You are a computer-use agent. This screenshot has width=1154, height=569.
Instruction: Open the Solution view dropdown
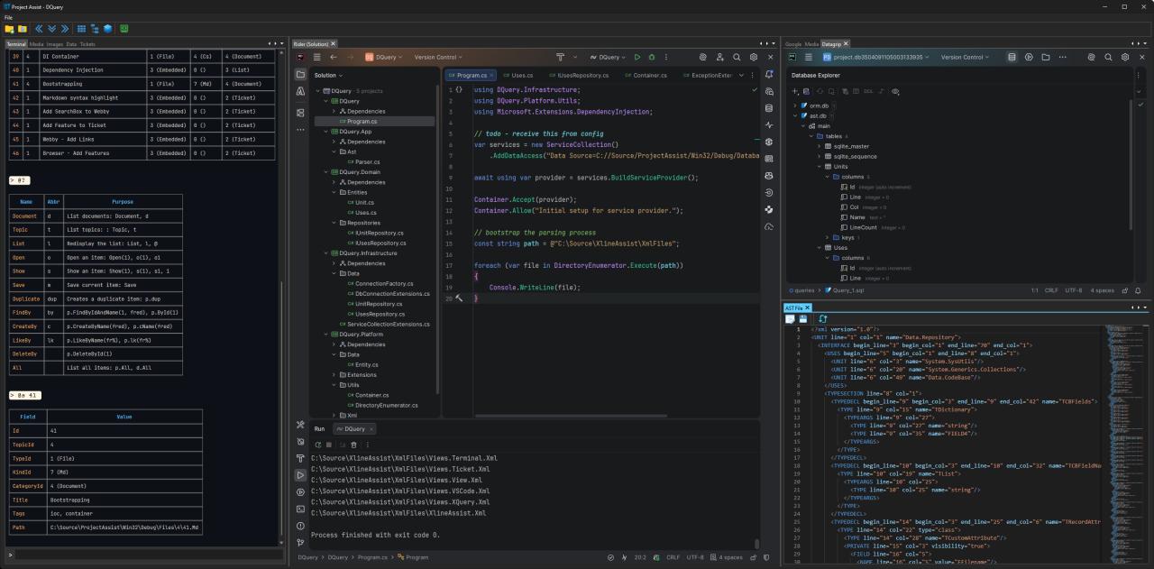click(x=330, y=75)
